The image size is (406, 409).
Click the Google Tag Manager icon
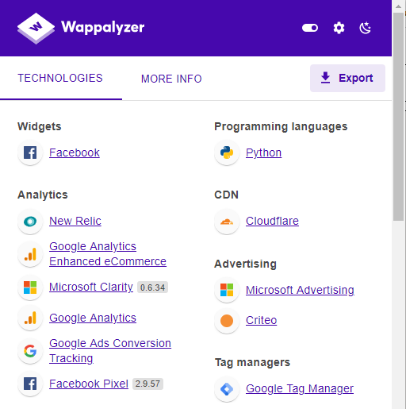[x=227, y=389]
